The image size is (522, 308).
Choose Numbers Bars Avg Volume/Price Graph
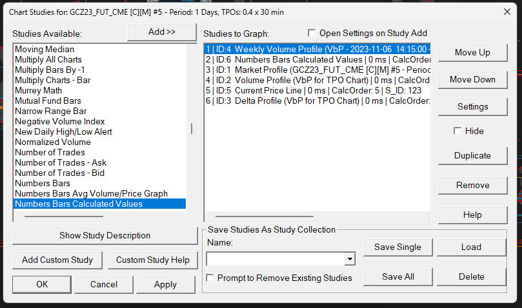[x=91, y=193]
